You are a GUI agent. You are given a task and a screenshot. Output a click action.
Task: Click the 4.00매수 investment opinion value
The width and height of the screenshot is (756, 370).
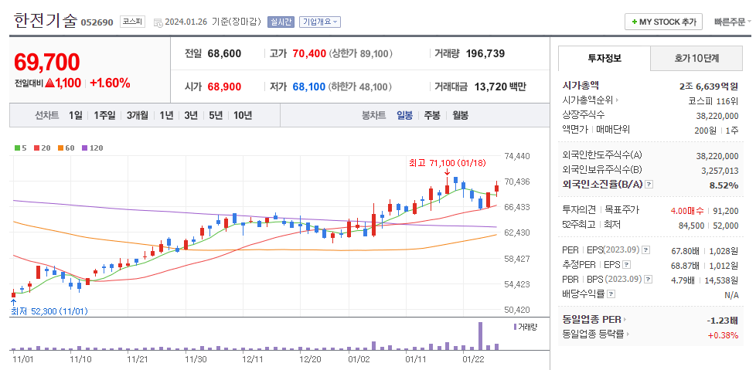point(686,211)
